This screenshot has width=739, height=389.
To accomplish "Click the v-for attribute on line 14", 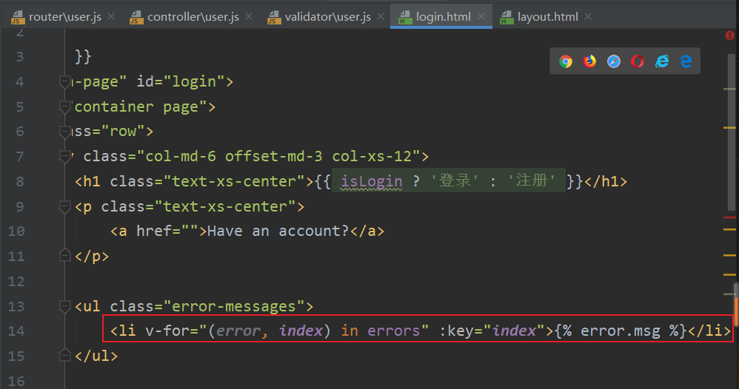I will (172, 331).
